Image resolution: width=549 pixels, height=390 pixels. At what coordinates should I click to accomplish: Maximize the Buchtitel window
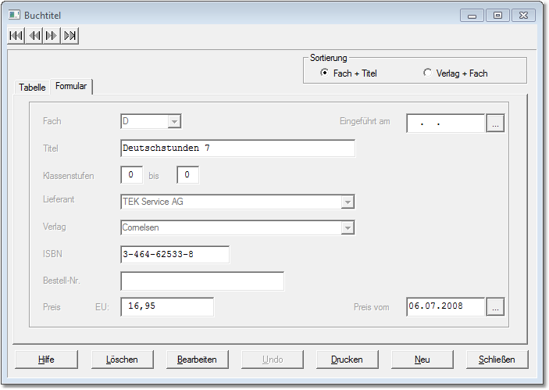coord(497,15)
